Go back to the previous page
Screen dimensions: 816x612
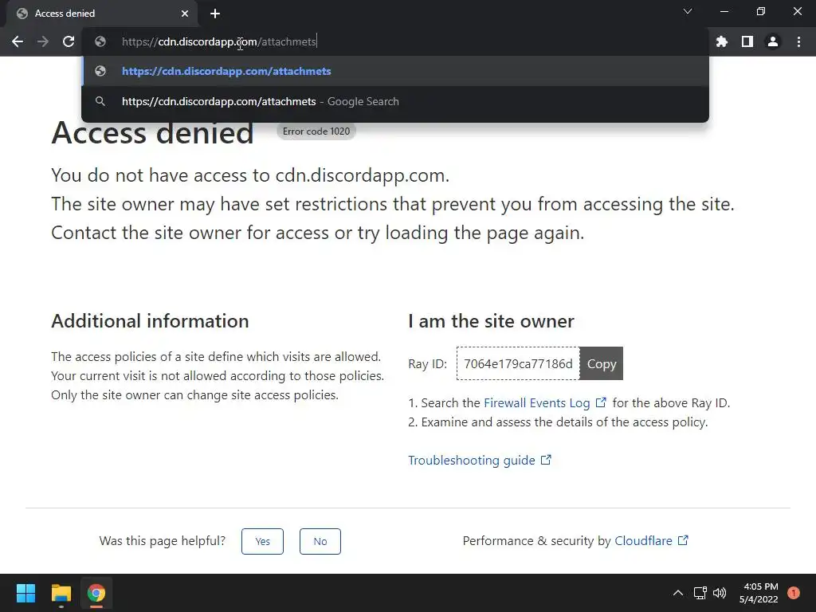click(18, 41)
